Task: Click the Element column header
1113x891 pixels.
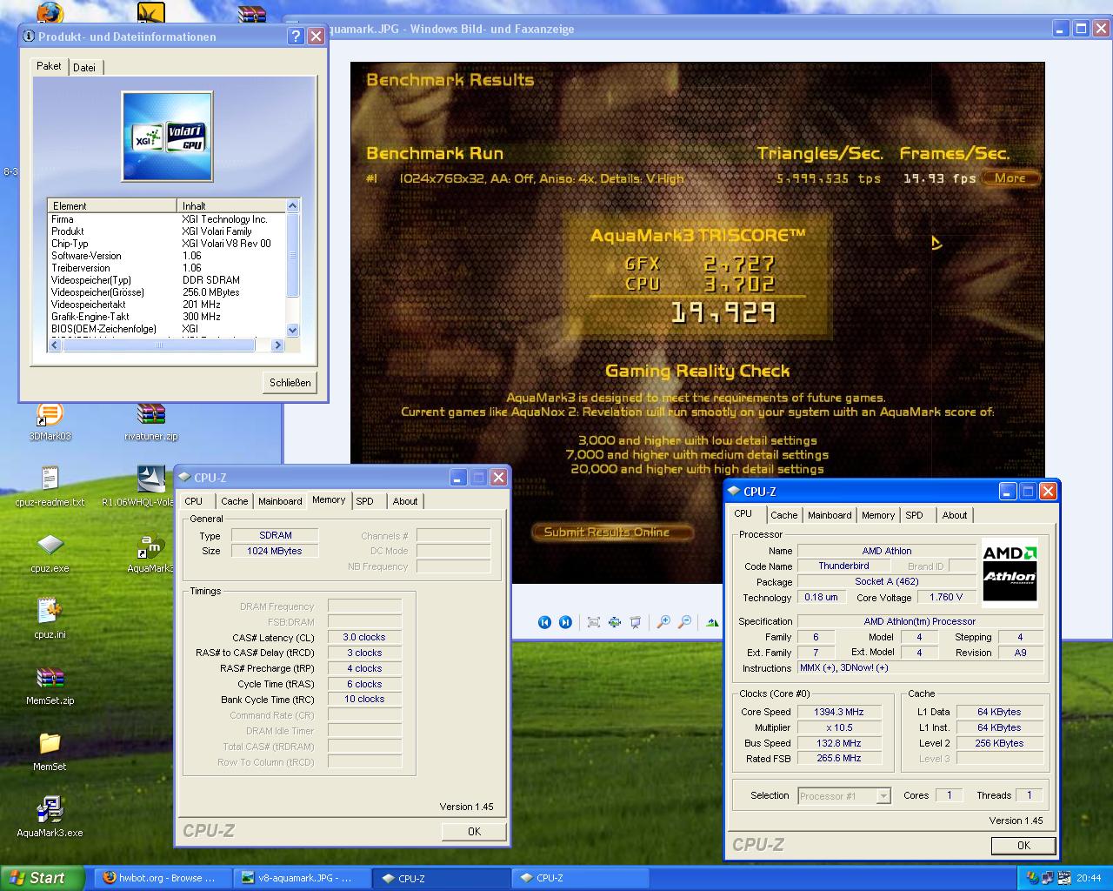Action: click(x=112, y=206)
